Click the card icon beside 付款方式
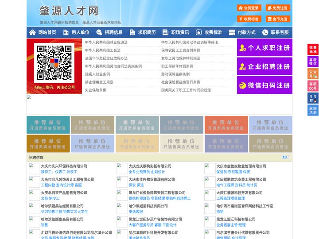This screenshot has height=239, width=319. click(x=232, y=32)
